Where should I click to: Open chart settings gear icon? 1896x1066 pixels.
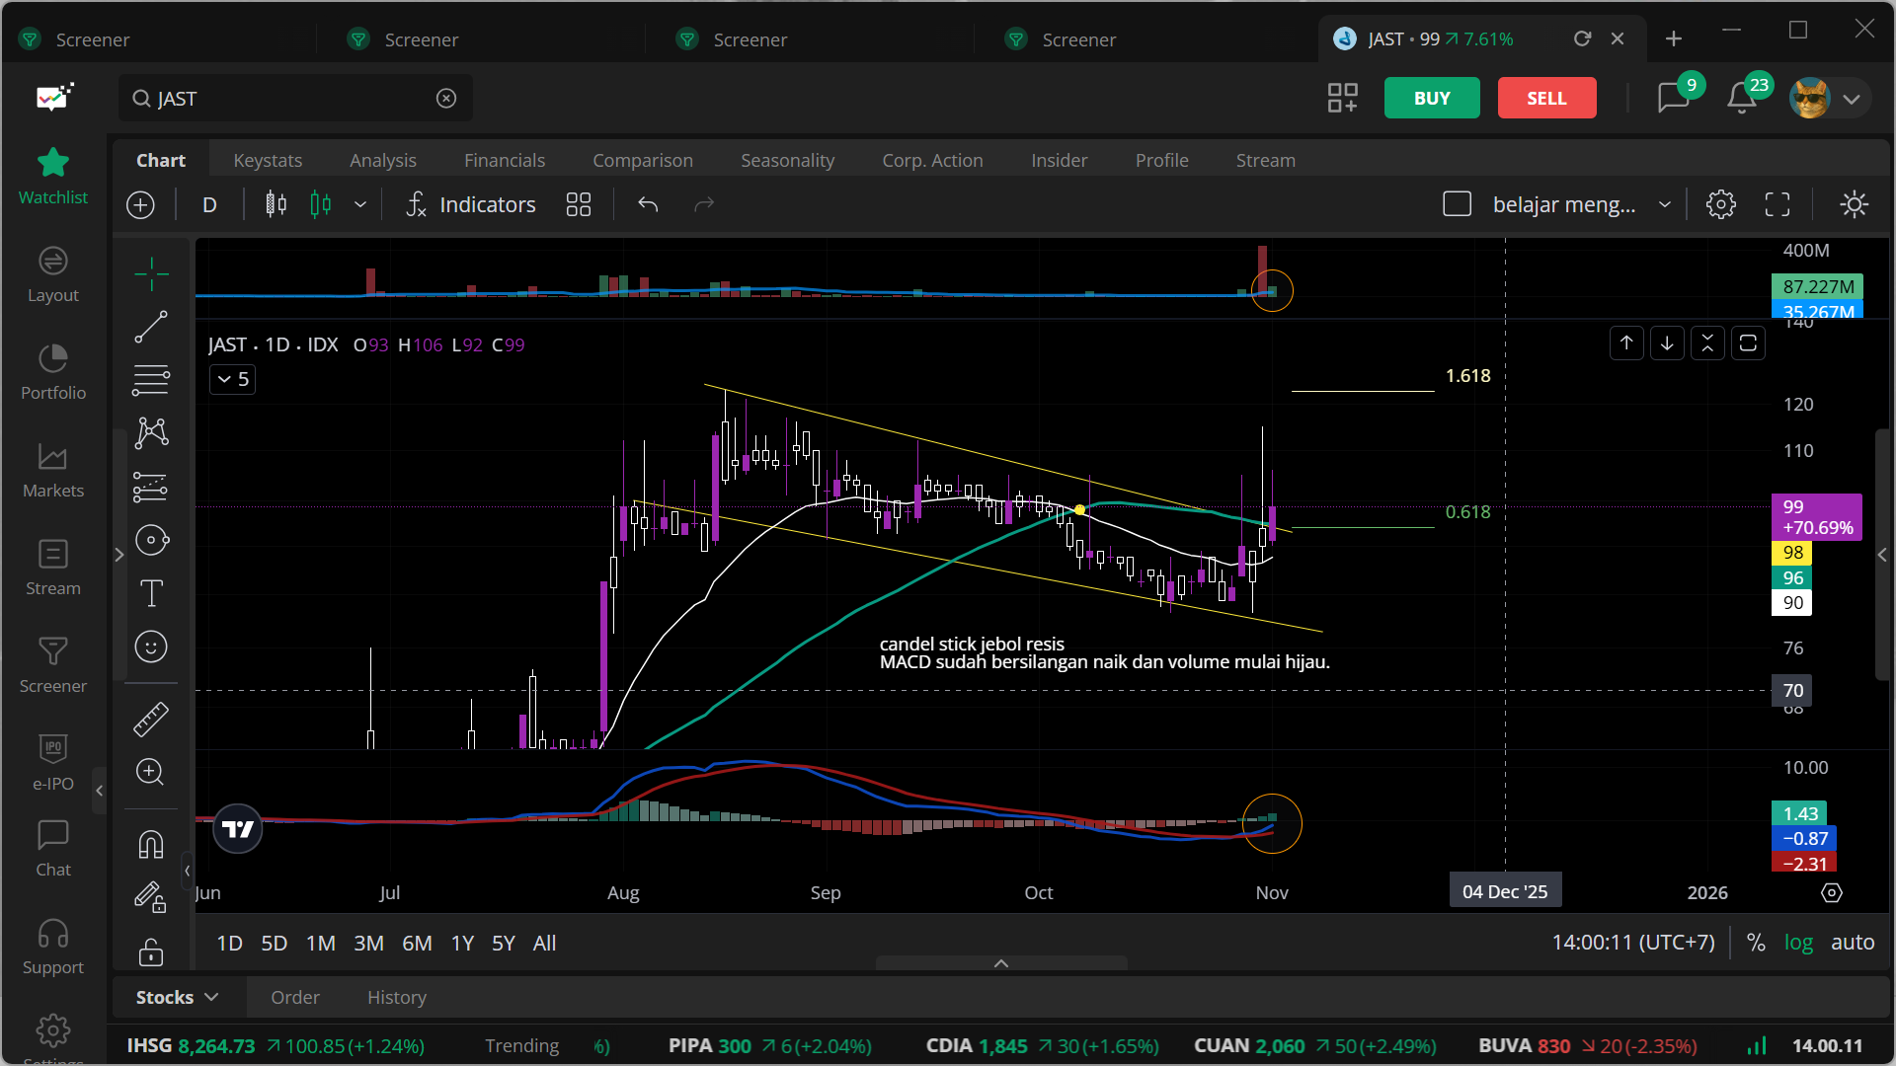[x=1721, y=204]
